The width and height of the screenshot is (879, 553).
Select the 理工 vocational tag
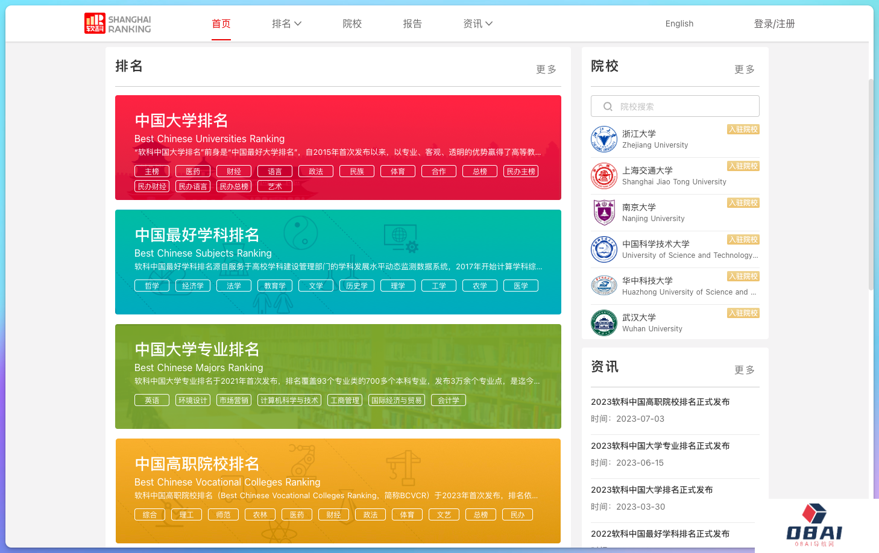point(186,514)
